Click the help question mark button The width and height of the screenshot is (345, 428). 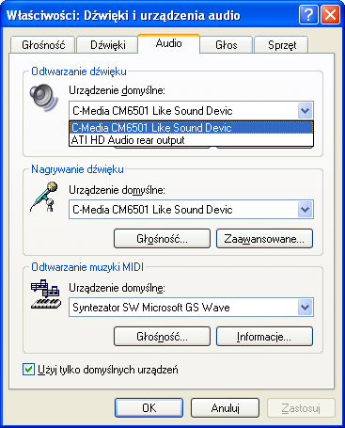308,15
